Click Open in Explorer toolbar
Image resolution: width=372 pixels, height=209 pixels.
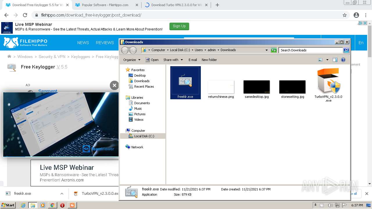(x=152, y=60)
